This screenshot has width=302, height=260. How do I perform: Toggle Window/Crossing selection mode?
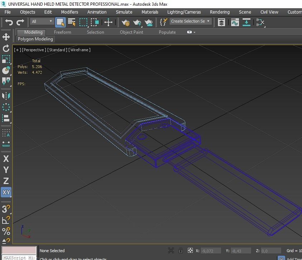point(95,22)
